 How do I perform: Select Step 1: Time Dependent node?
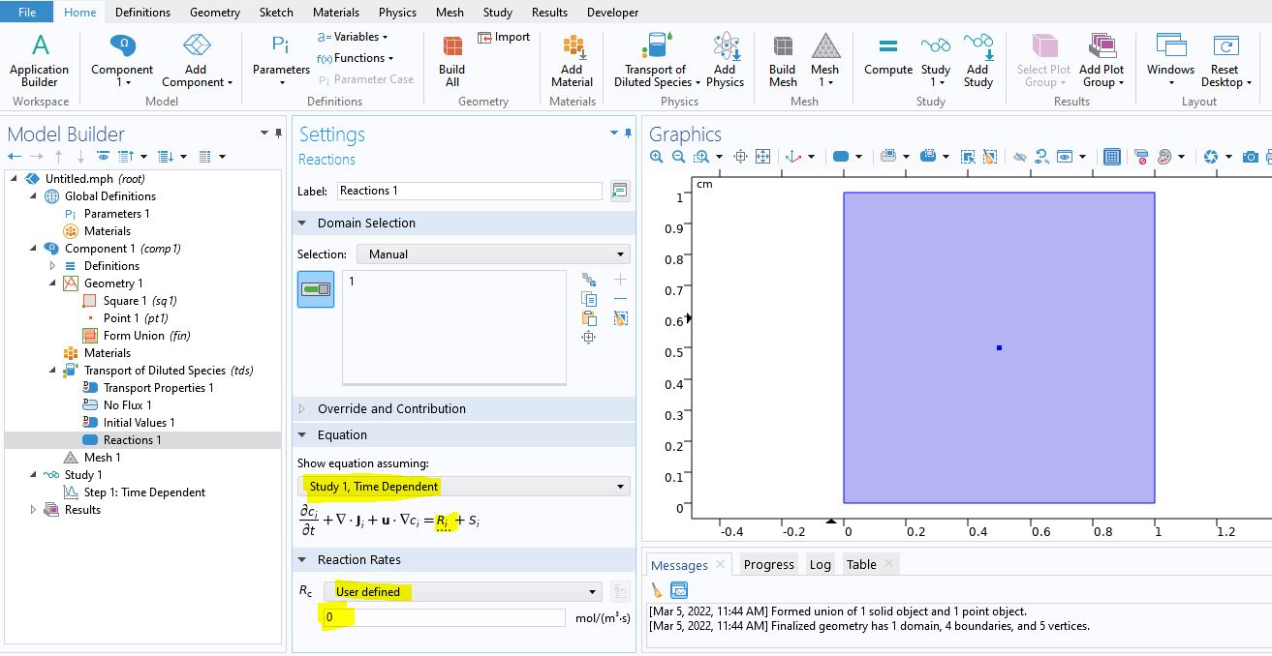click(x=144, y=492)
